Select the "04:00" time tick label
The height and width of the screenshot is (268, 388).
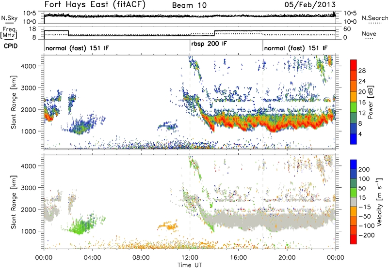92,258
